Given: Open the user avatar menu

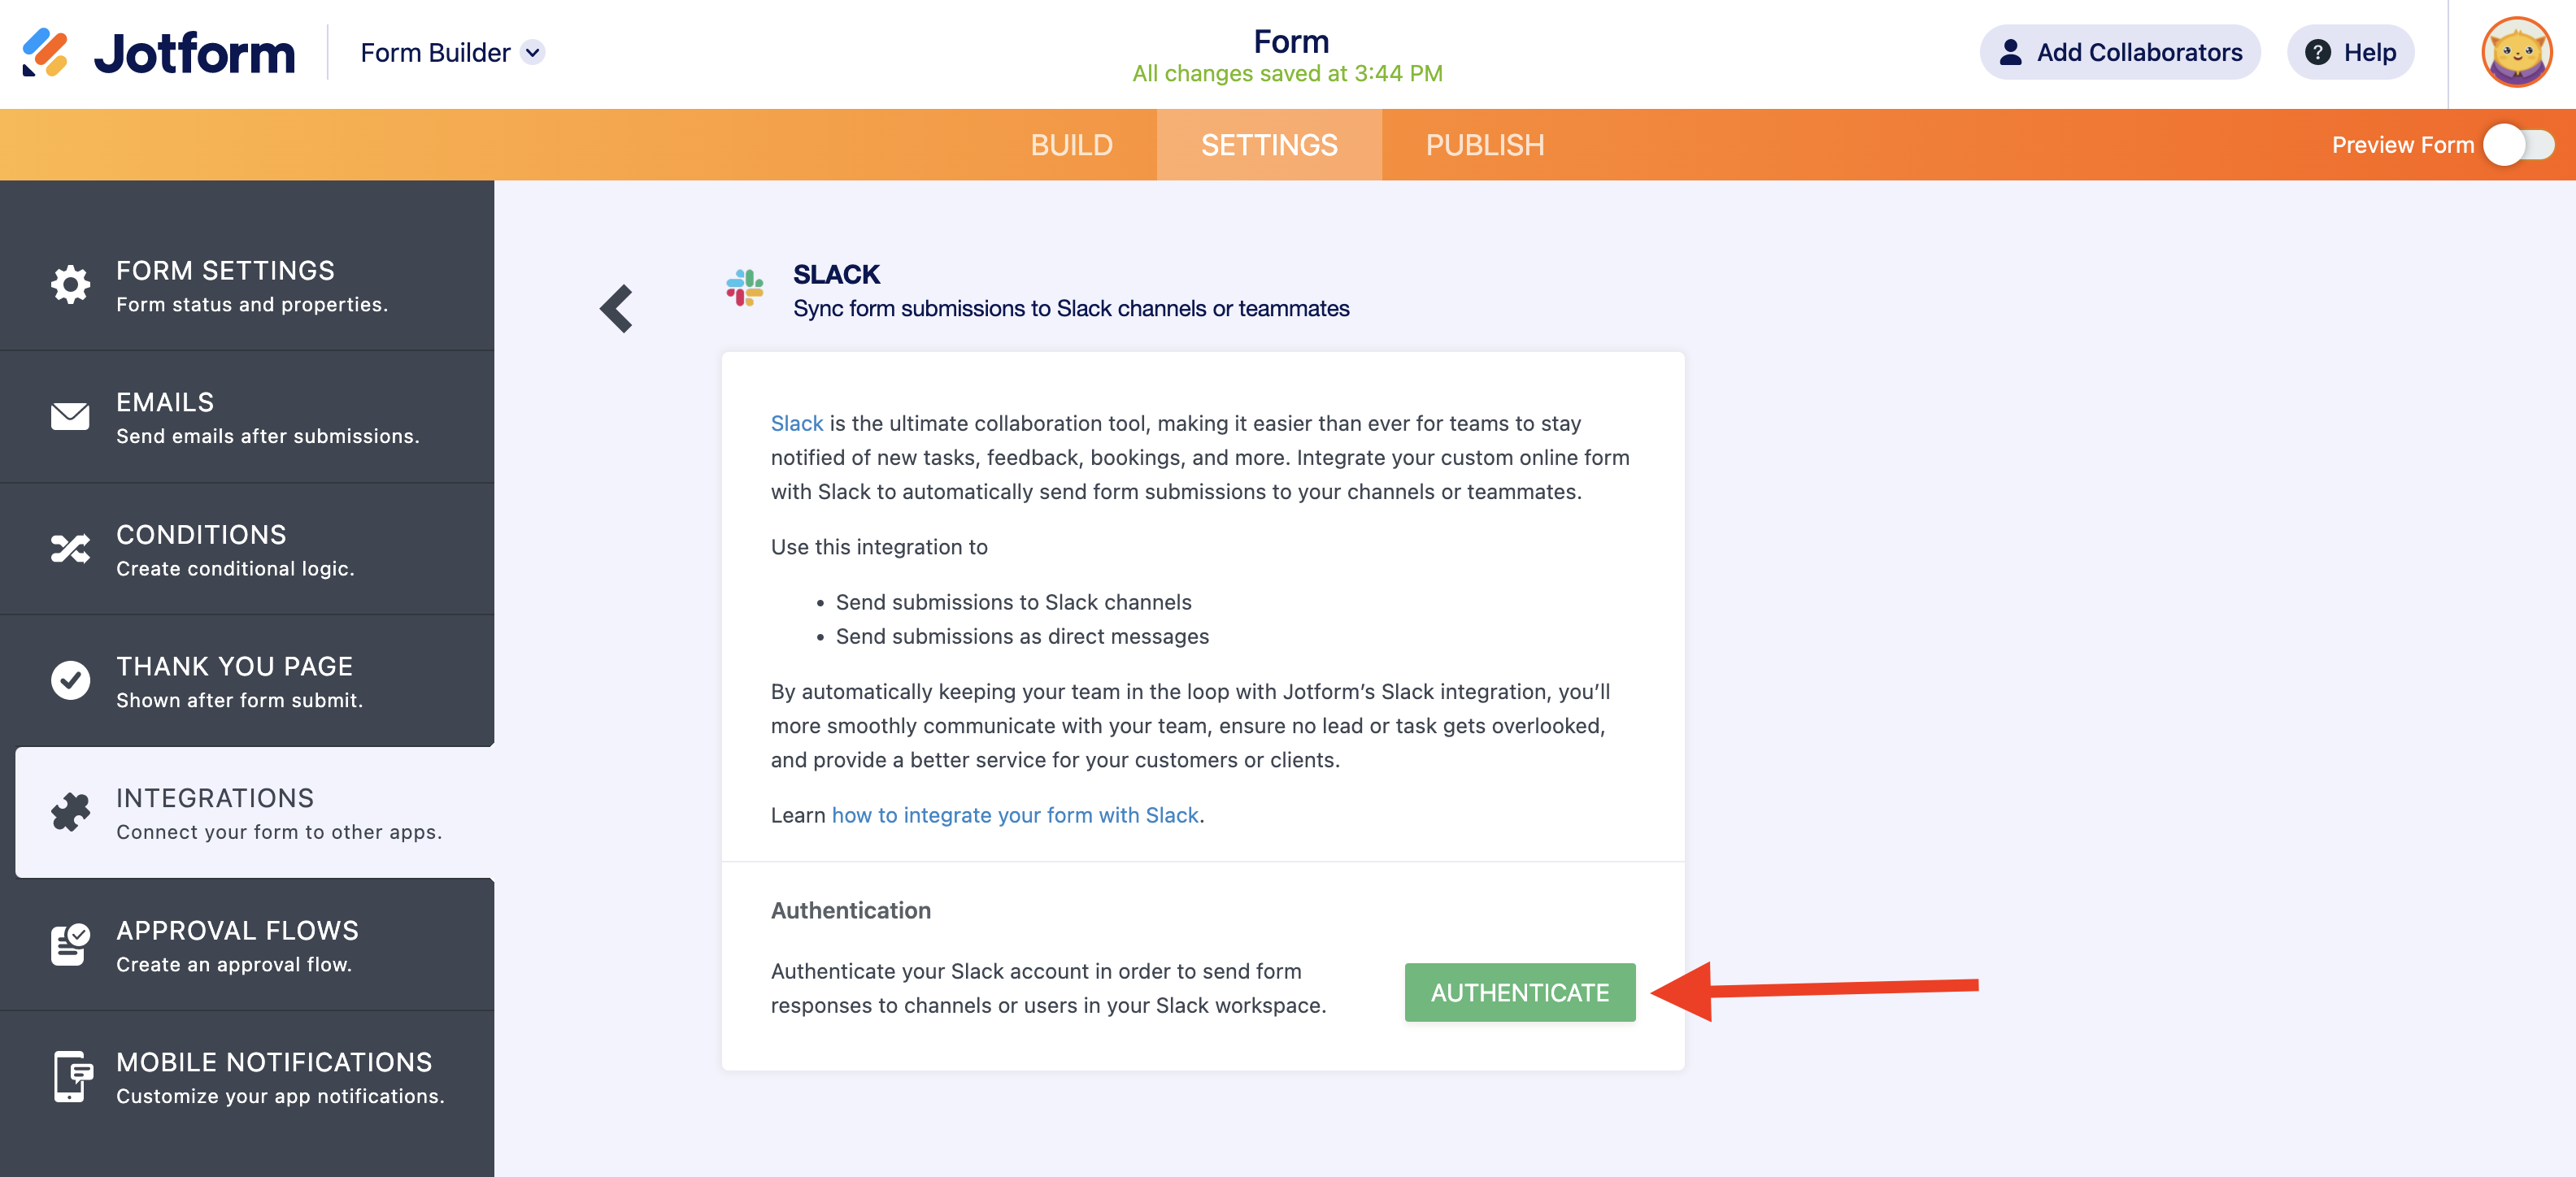Looking at the screenshot, I should pos(2516,52).
